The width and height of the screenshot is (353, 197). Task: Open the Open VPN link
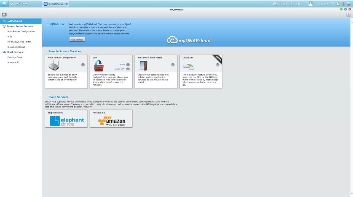coord(120,69)
